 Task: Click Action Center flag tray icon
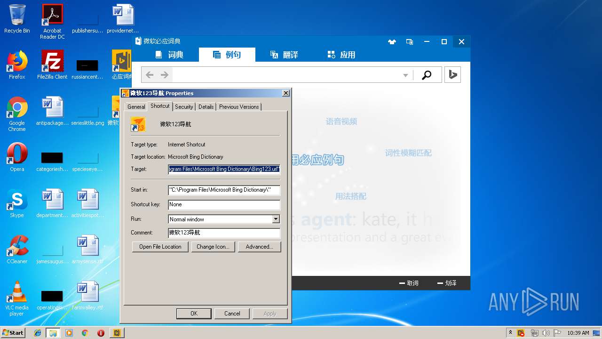click(557, 333)
